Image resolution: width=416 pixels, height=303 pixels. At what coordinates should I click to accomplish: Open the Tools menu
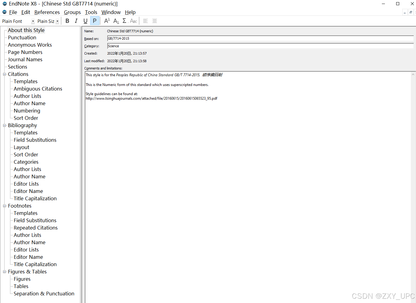(x=91, y=12)
